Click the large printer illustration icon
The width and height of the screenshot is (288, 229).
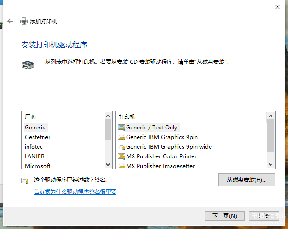coord(28,65)
